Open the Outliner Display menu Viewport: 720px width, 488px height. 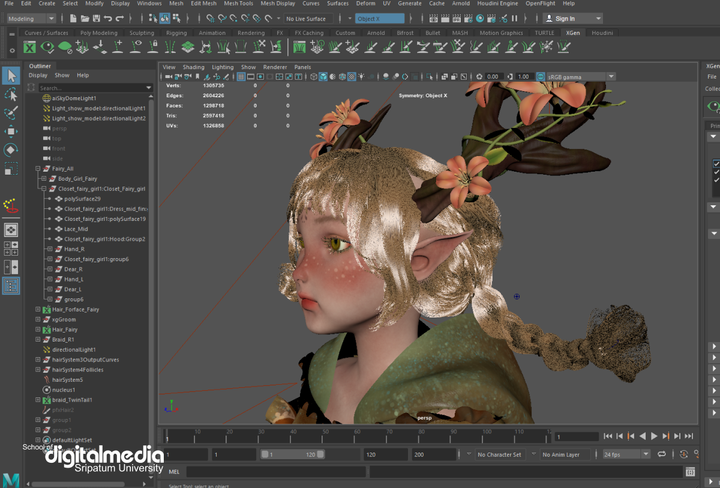coord(38,76)
